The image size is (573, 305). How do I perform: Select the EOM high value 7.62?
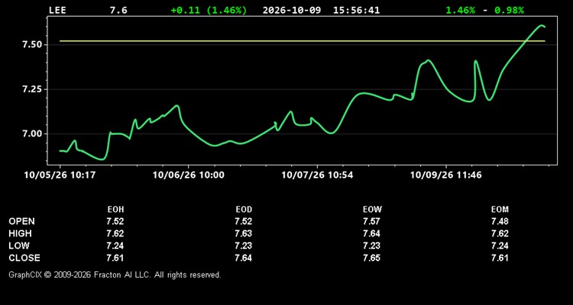click(500, 233)
